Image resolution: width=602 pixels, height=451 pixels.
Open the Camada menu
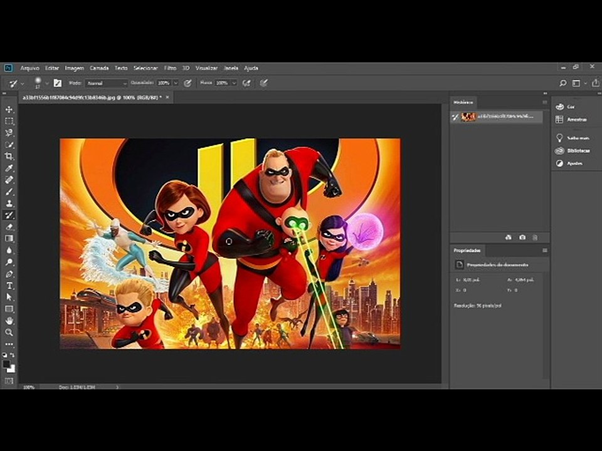click(x=99, y=68)
